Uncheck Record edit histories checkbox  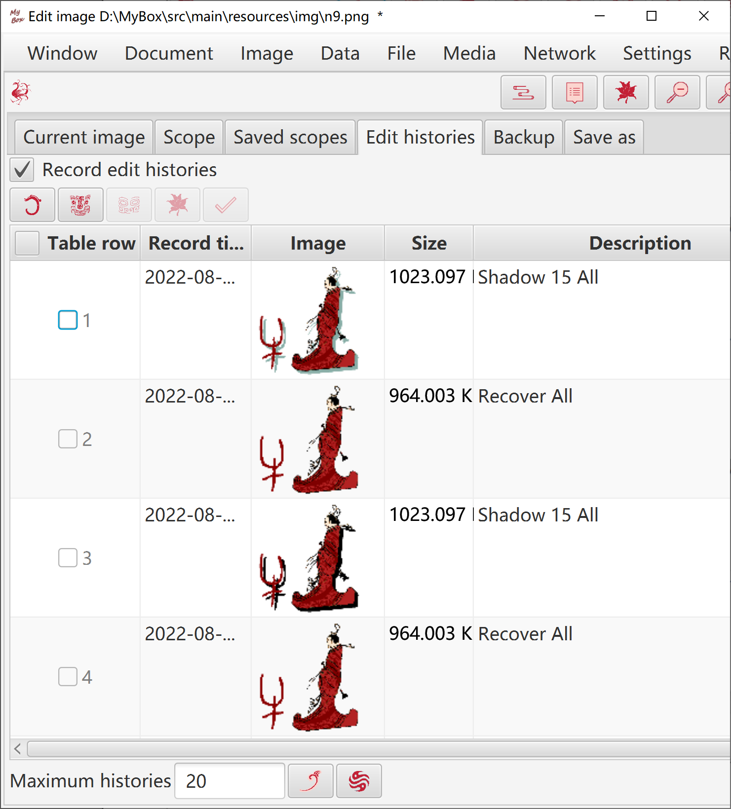pyautogui.click(x=22, y=170)
